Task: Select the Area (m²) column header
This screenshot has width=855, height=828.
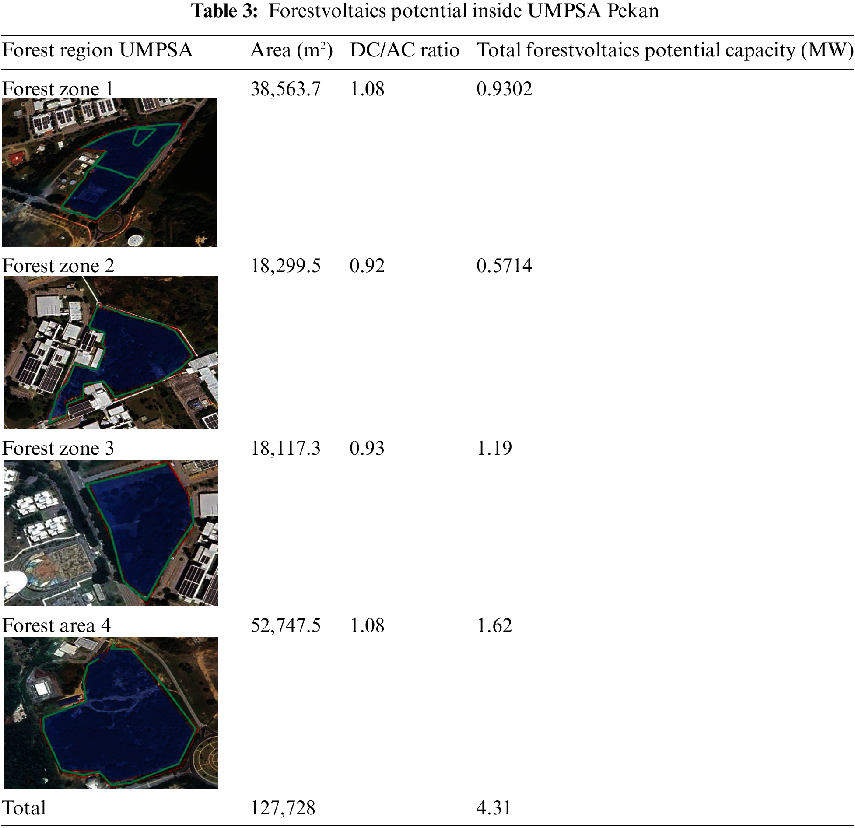Action: pos(291,50)
